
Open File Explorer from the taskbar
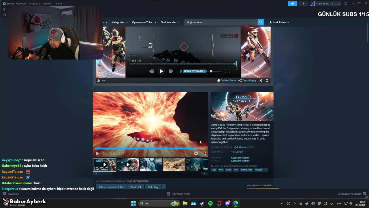185,203
